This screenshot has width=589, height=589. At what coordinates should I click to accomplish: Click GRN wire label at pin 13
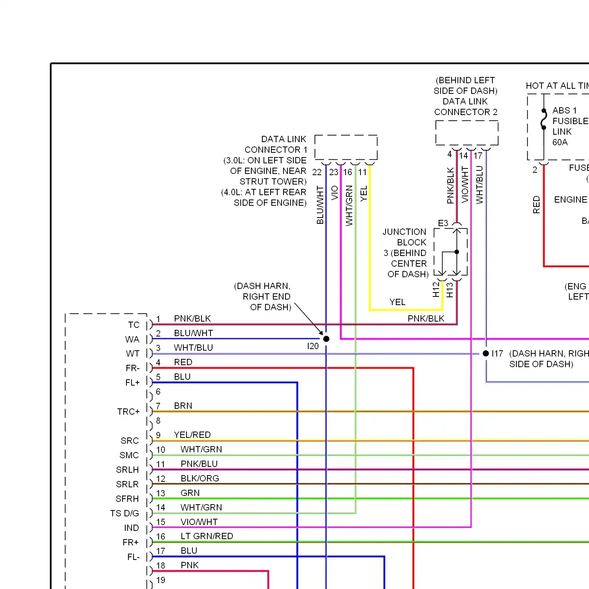coord(190,493)
